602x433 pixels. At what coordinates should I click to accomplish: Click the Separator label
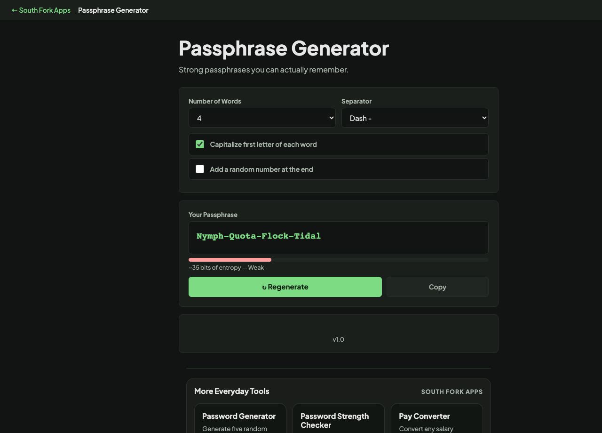coord(356,101)
